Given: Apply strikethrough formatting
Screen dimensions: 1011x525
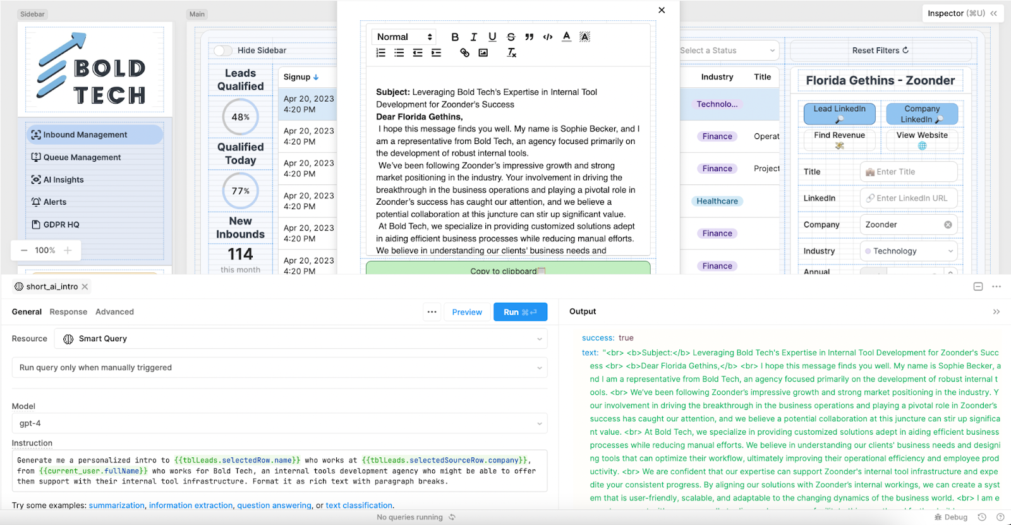Looking at the screenshot, I should tap(511, 37).
